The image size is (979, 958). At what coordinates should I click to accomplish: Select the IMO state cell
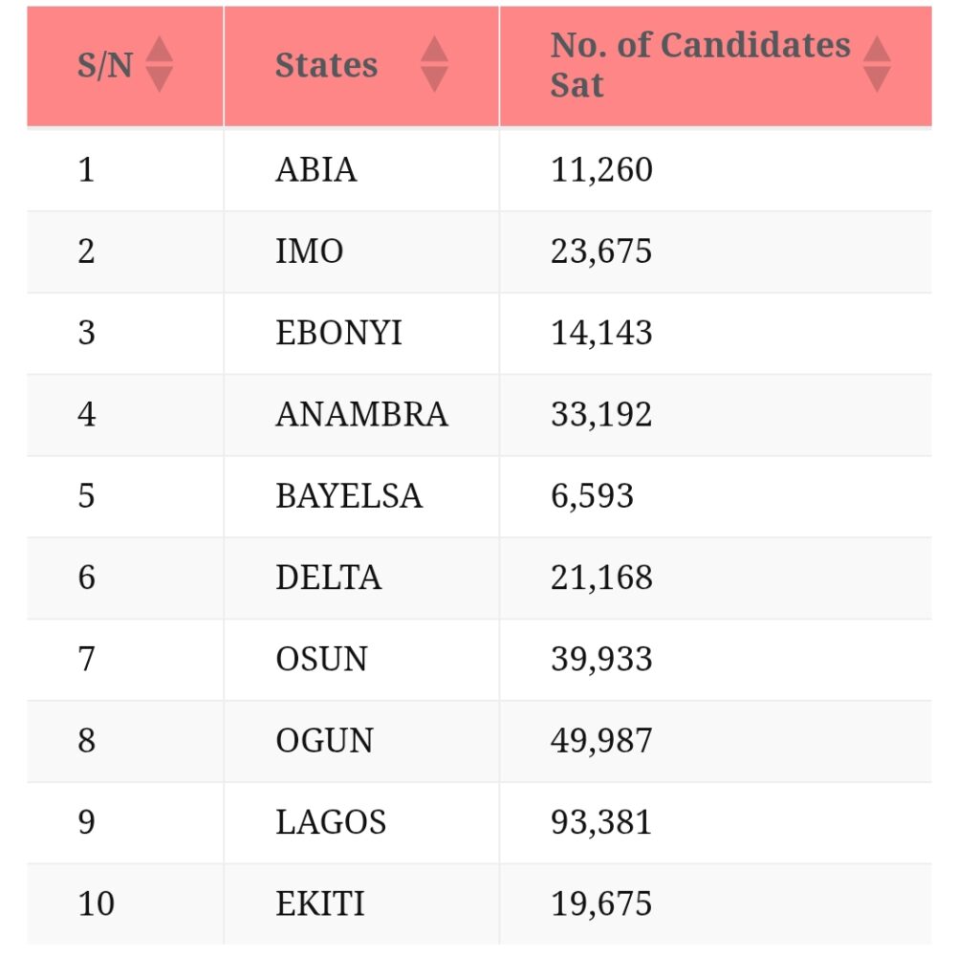point(309,251)
